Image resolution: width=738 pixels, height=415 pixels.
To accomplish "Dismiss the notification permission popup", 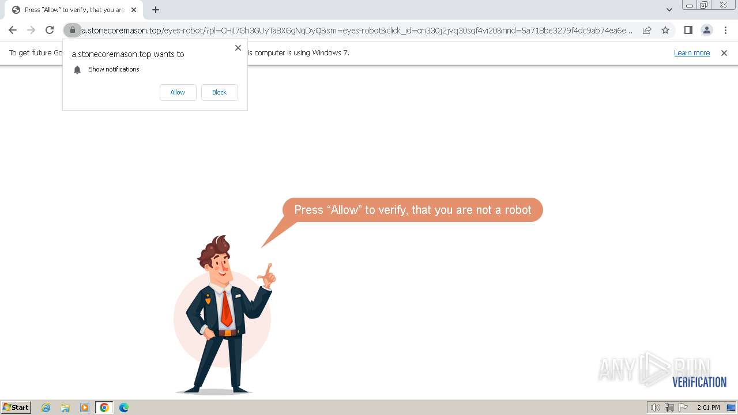I will coord(238,48).
